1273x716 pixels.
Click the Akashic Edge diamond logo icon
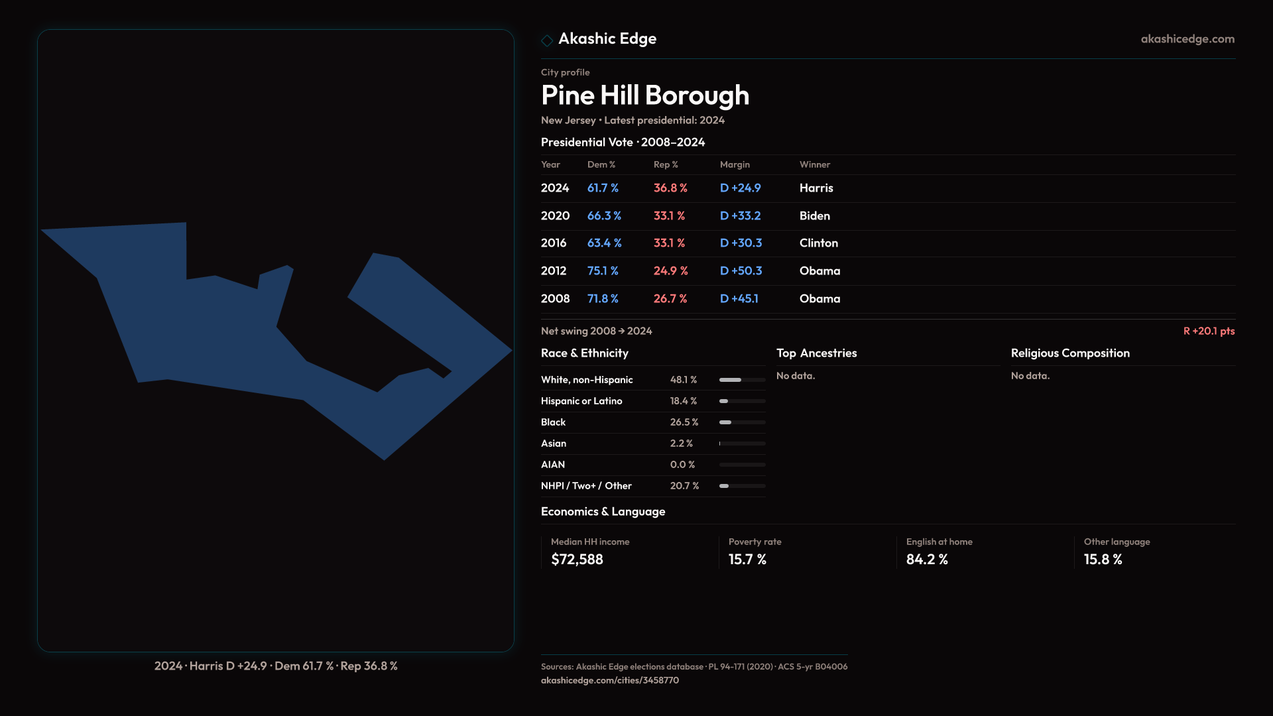[547, 40]
